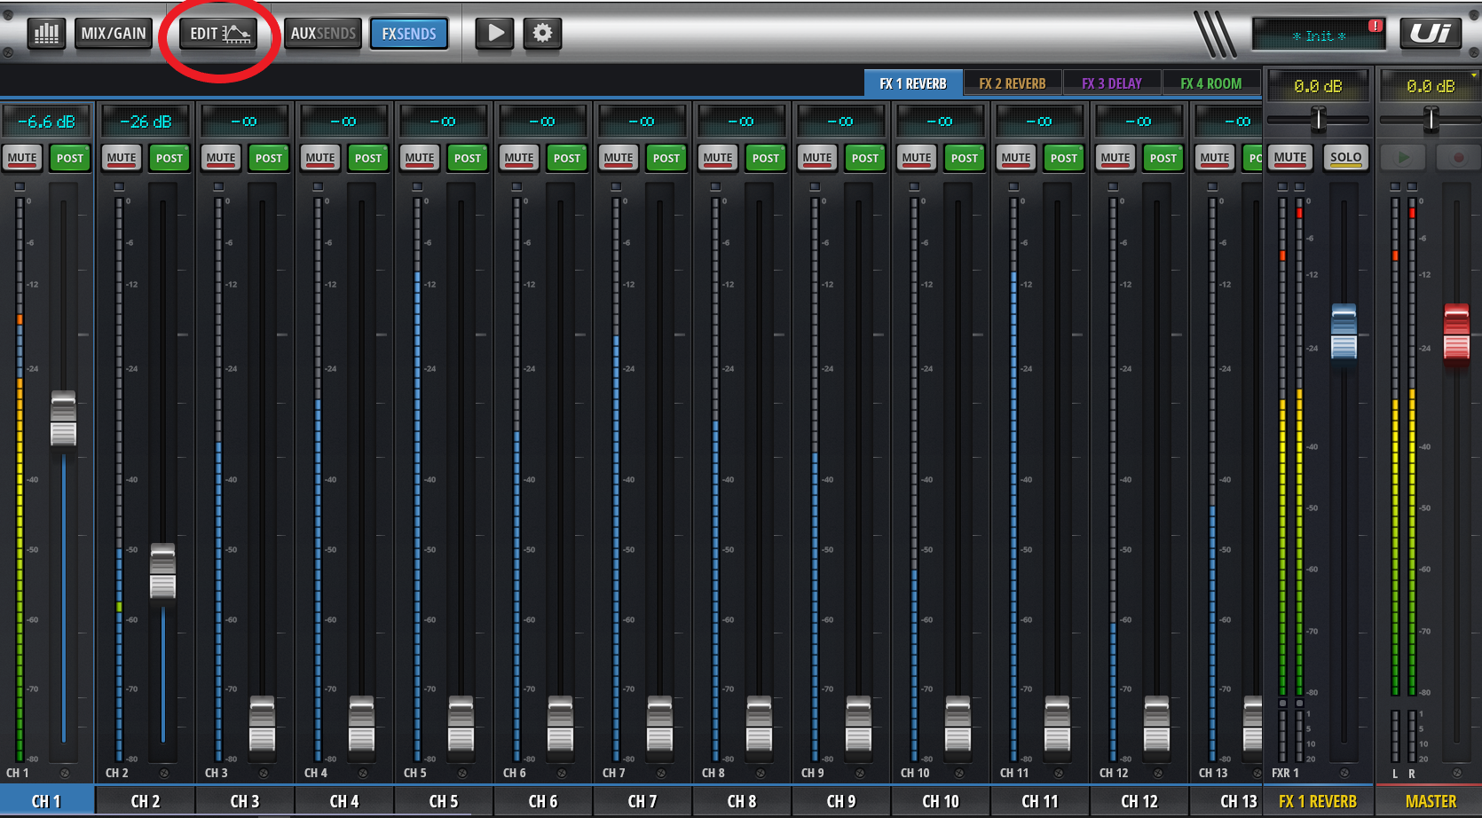1482x818 pixels.
Task: Click the MASTER 0.0 dB display
Action: (1430, 86)
